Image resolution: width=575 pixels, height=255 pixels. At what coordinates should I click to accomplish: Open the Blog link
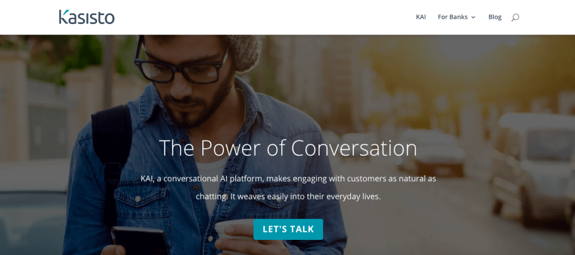coord(494,17)
